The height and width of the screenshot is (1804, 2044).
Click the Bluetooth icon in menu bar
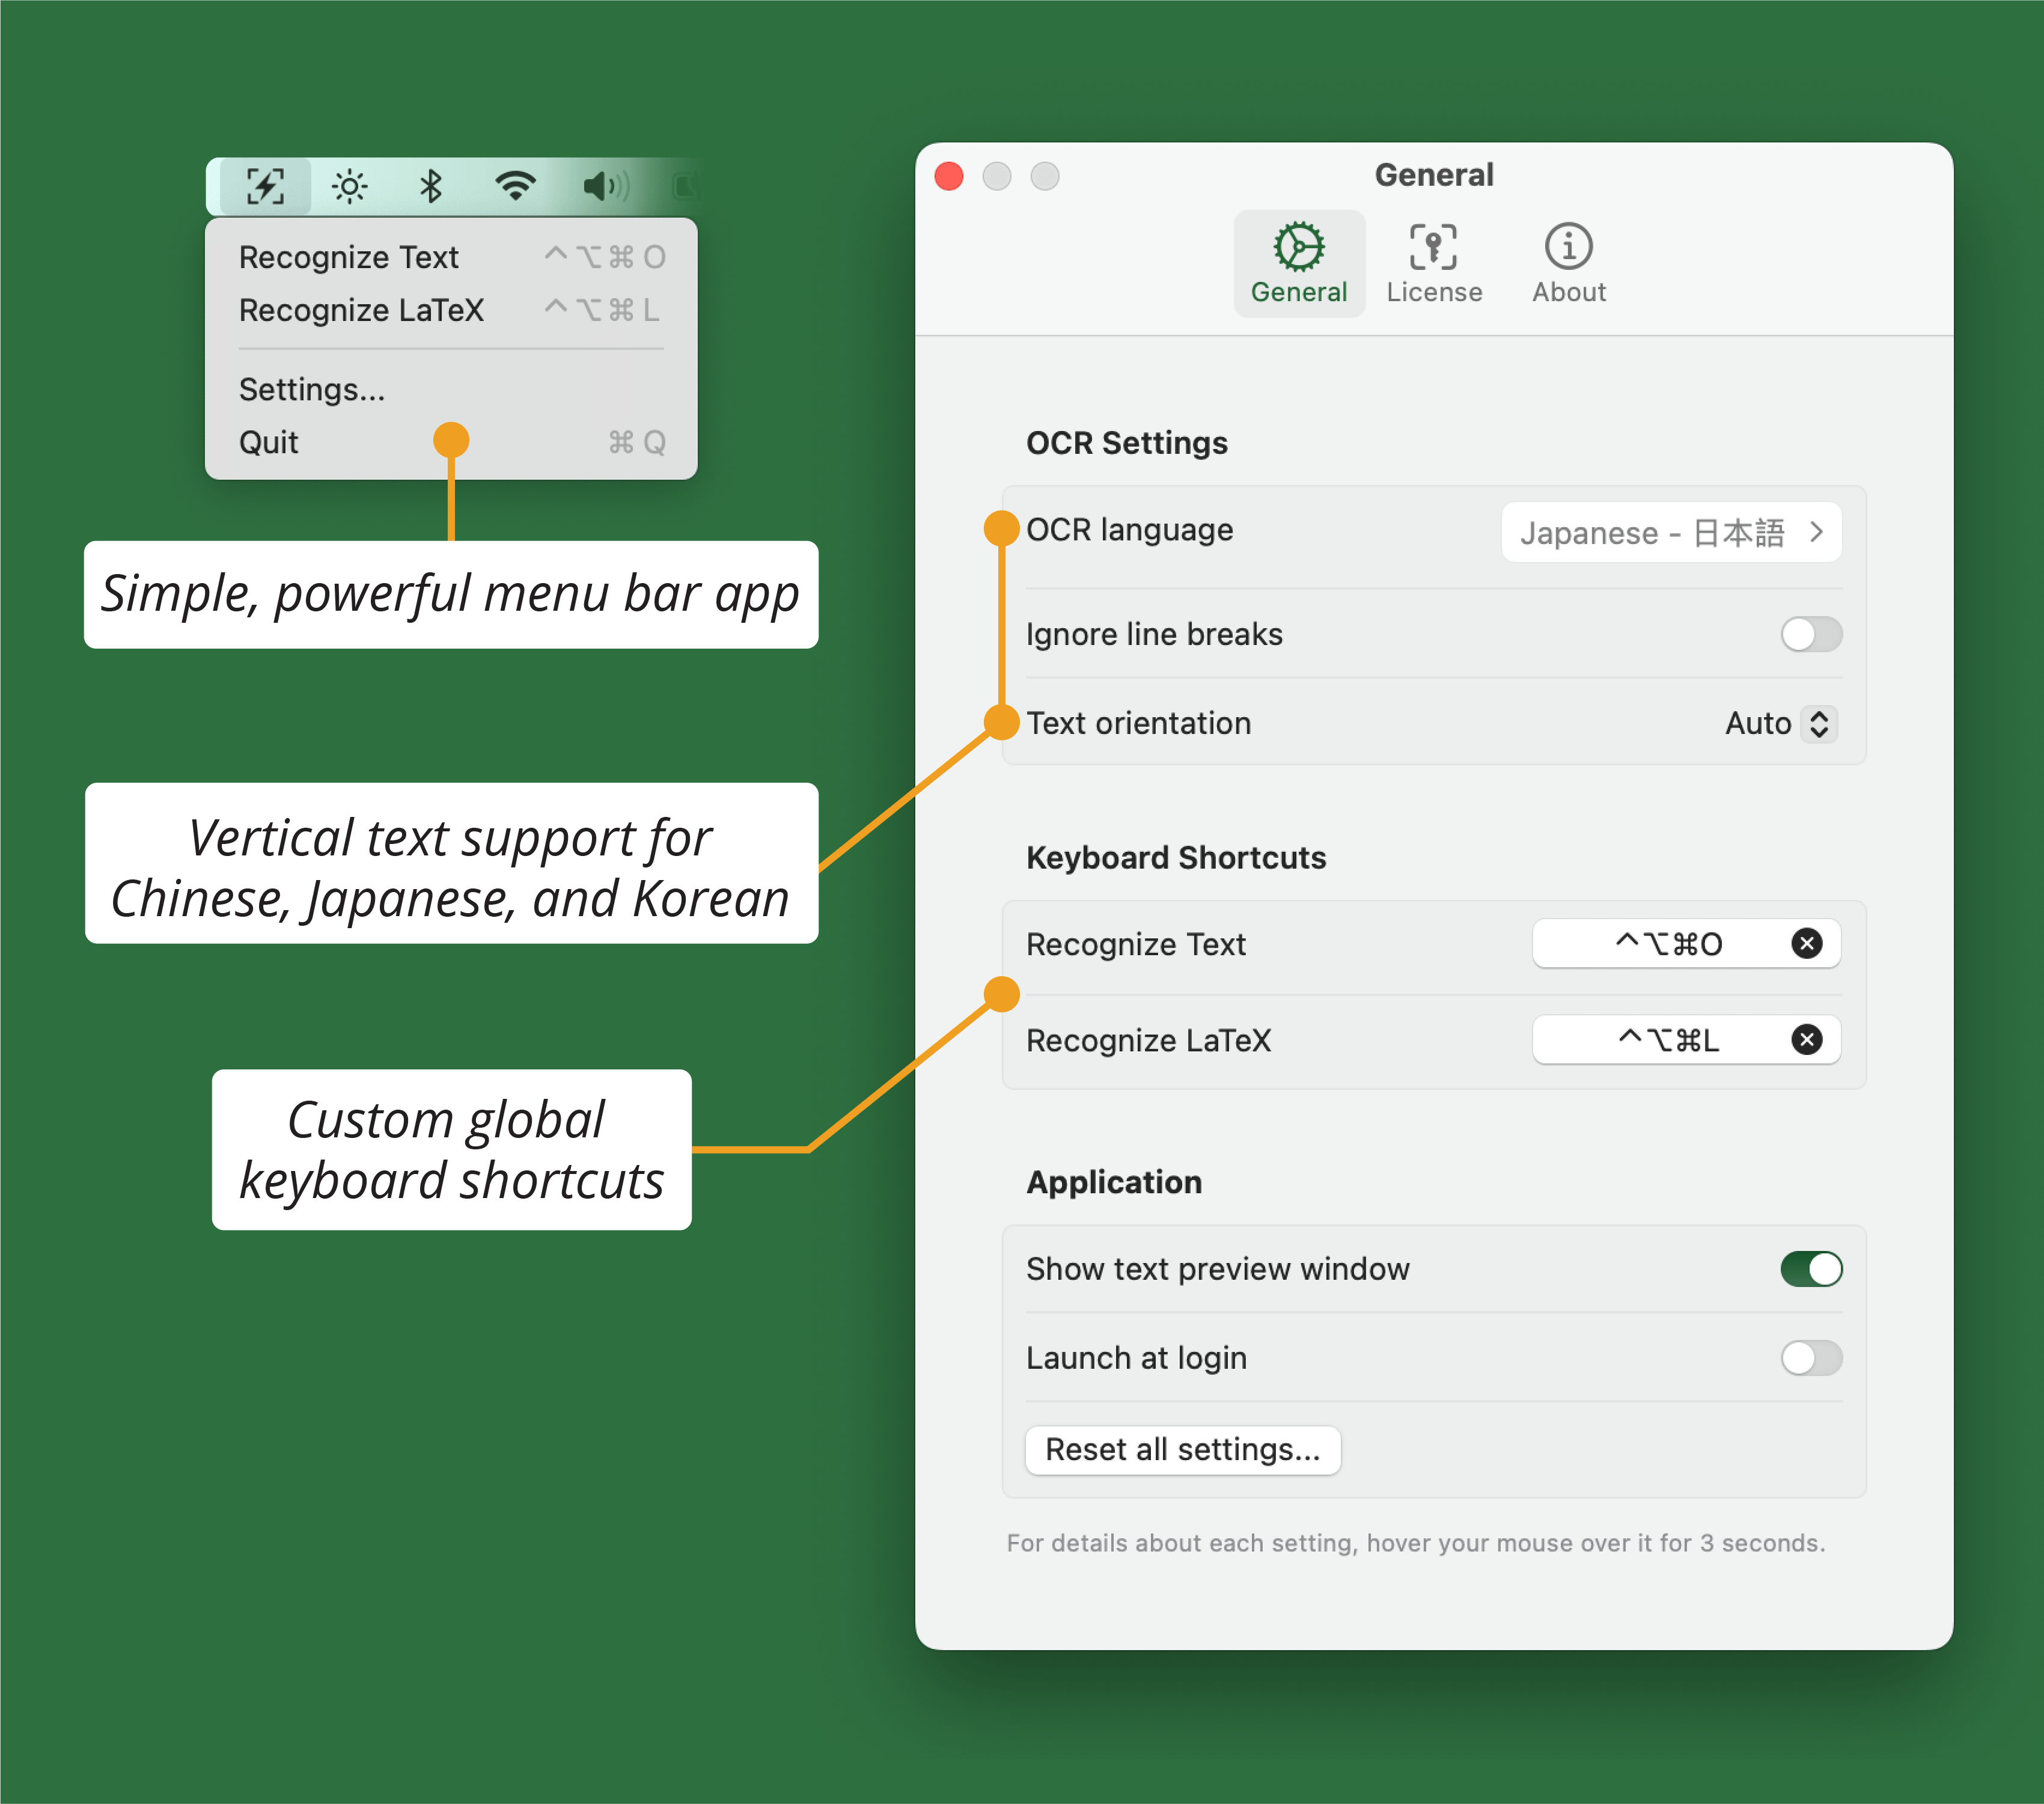(x=431, y=186)
